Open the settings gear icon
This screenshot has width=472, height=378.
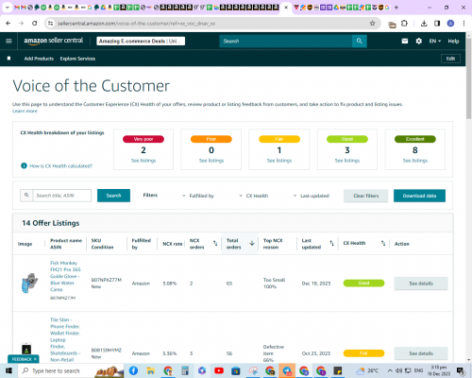coord(418,41)
